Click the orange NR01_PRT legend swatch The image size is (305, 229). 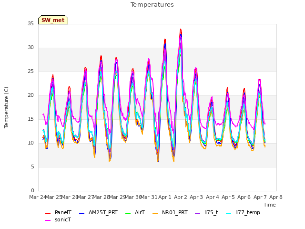pos(155,213)
